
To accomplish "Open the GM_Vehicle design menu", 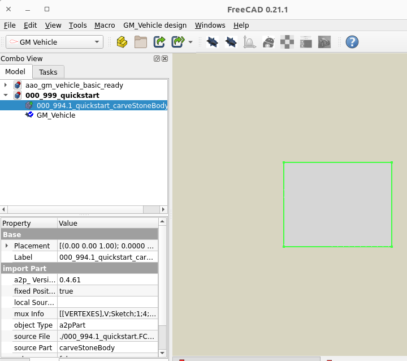I will click(154, 25).
